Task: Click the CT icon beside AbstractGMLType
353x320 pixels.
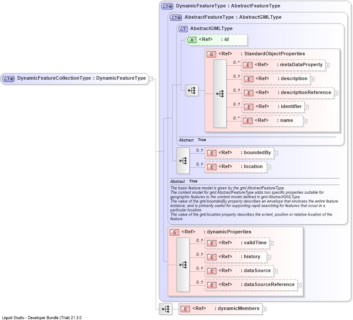Action: 183,29
